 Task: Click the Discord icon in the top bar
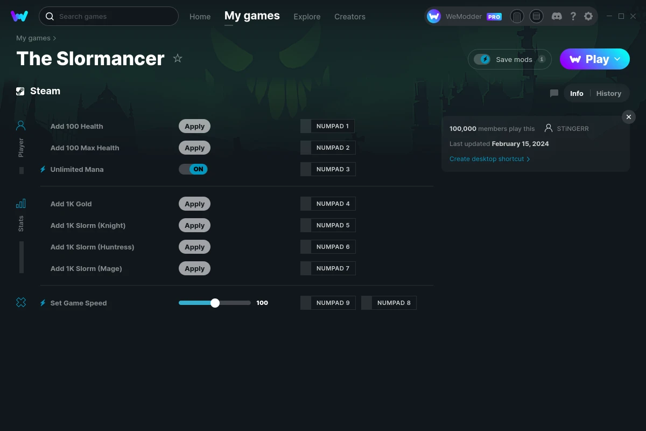(557, 16)
